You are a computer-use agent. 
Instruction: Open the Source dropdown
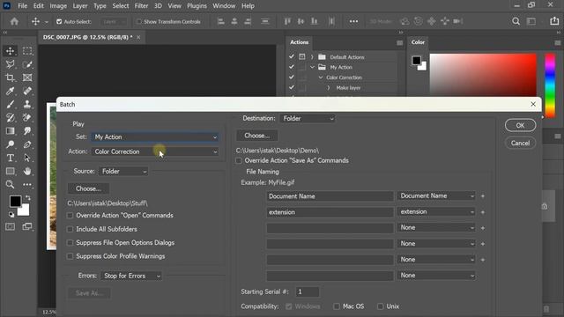pyautogui.click(x=123, y=172)
